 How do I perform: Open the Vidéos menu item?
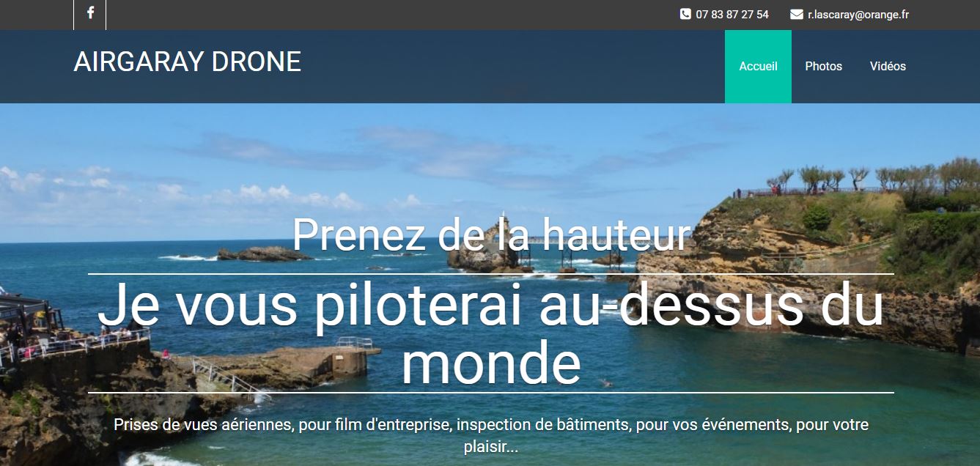pos(888,66)
